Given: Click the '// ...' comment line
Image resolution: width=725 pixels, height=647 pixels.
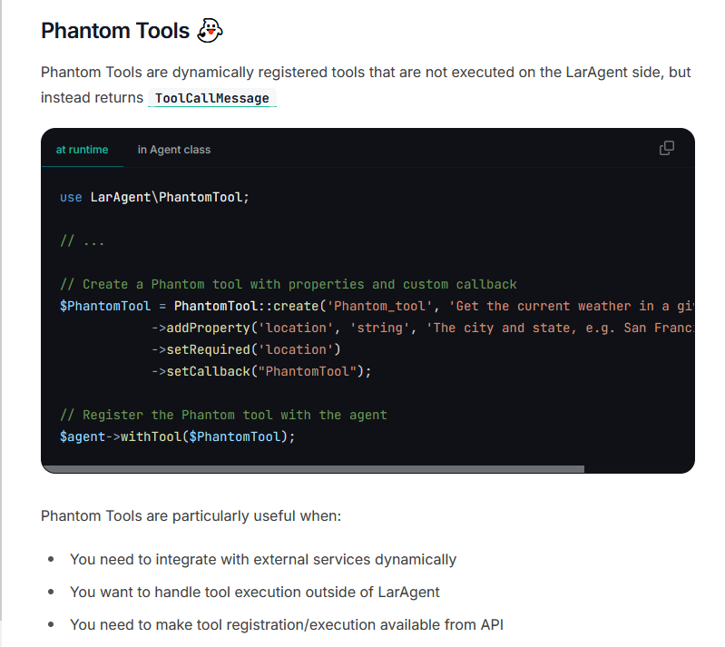Looking at the screenshot, I should [x=83, y=240].
